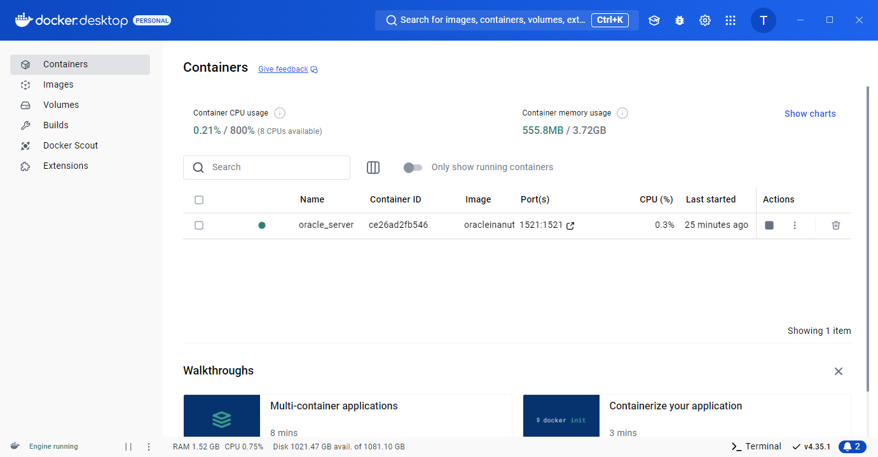Viewport: 878px width, 457px height.
Task: Open Containerize your application walkthrough
Action: click(687, 416)
